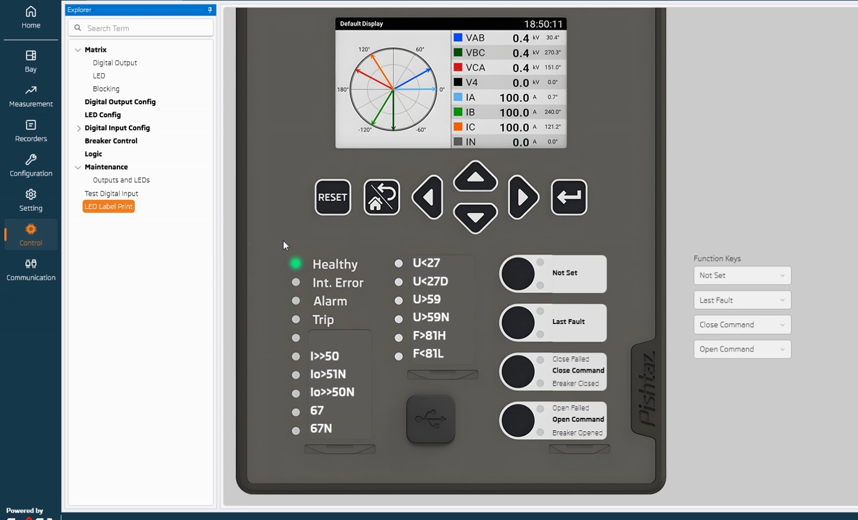Select LED under Matrix

[99, 76]
